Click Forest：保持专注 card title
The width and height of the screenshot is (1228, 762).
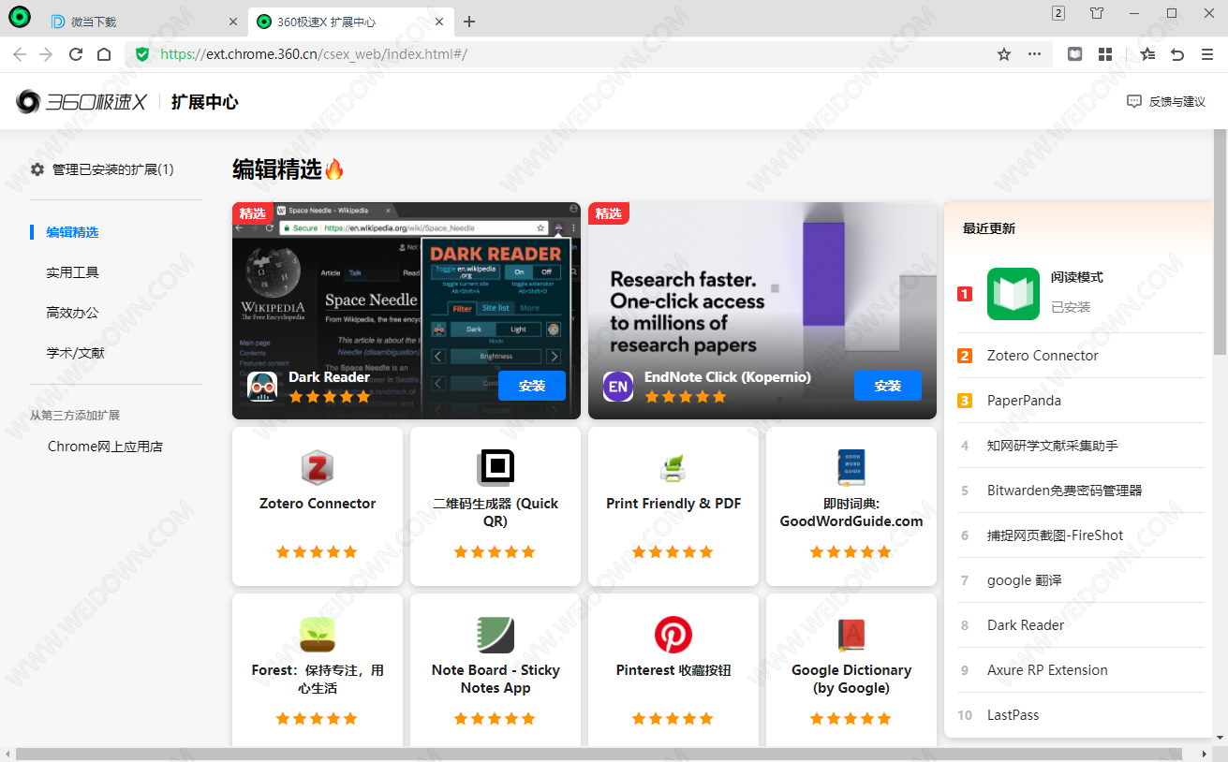point(318,679)
